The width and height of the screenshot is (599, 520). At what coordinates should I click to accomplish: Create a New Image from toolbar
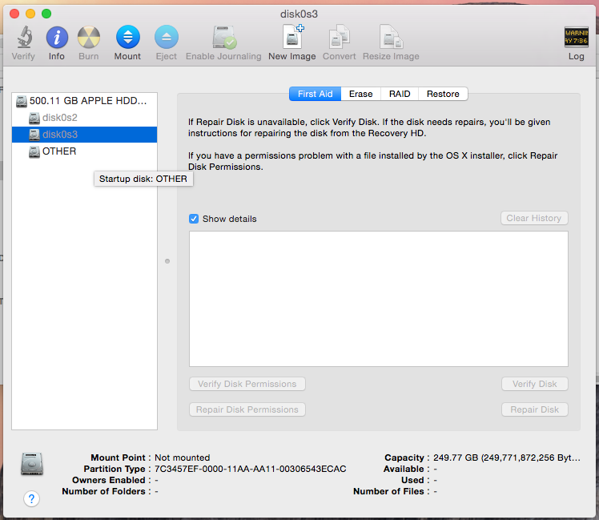point(292,37)
